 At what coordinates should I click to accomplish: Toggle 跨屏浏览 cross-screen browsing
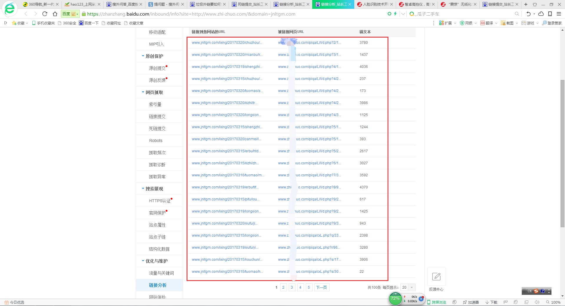pyautogui.click(x=437, y=302)
